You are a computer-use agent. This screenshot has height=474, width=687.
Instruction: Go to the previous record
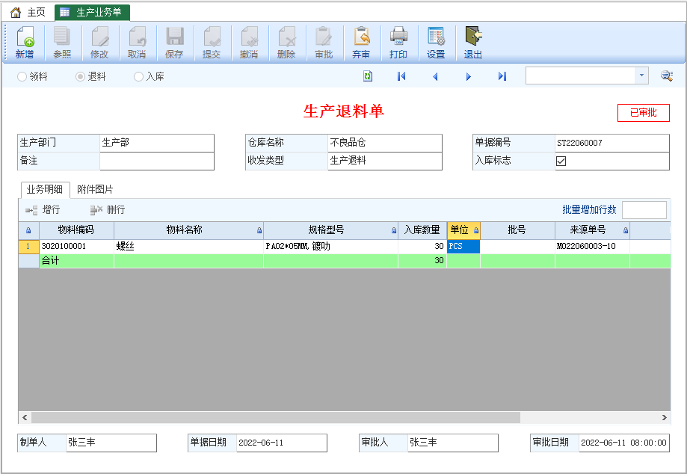coord(435,77)
